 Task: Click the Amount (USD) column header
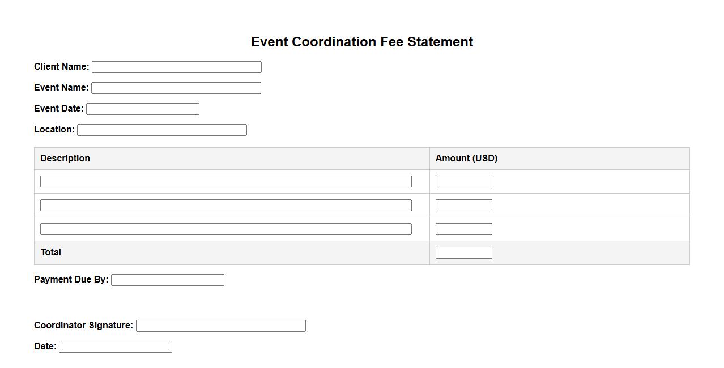(x=466, y=159)
